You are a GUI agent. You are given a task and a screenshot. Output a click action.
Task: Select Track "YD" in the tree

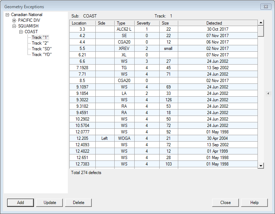pos(41,55)
